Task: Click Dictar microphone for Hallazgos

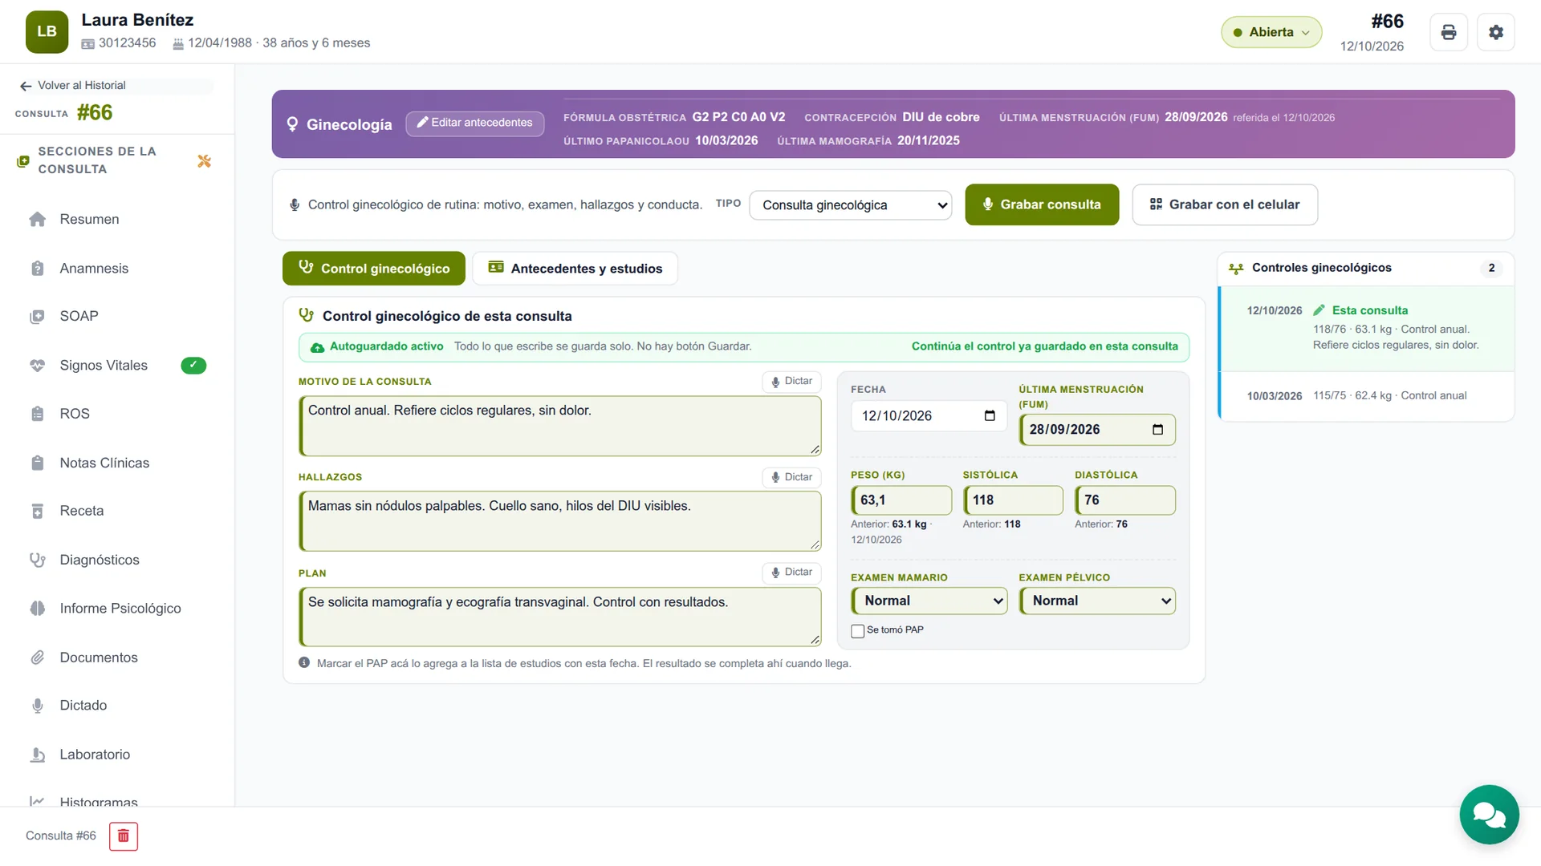Action: (x=791, y=477)
